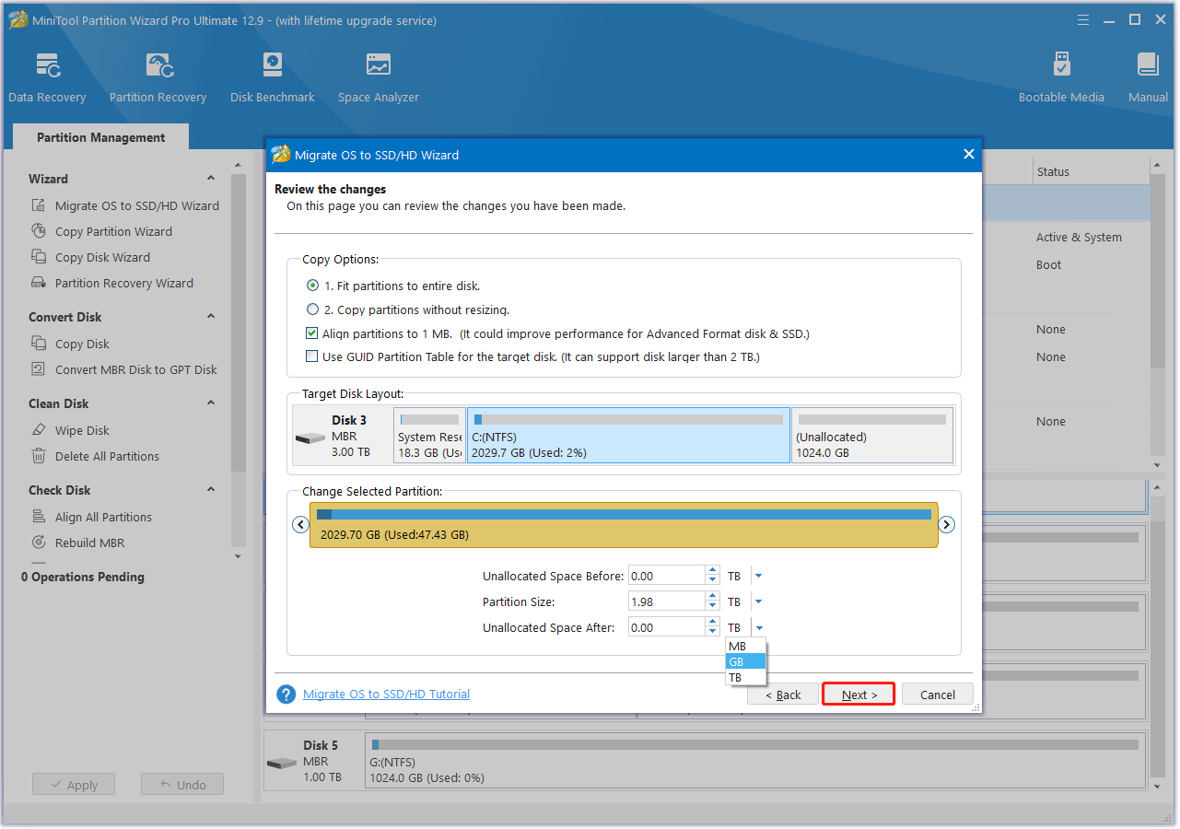Launch Partition Recovery tool
Image resolution: width=1180 pixels, height=829 pixels.
click(158, 78)
